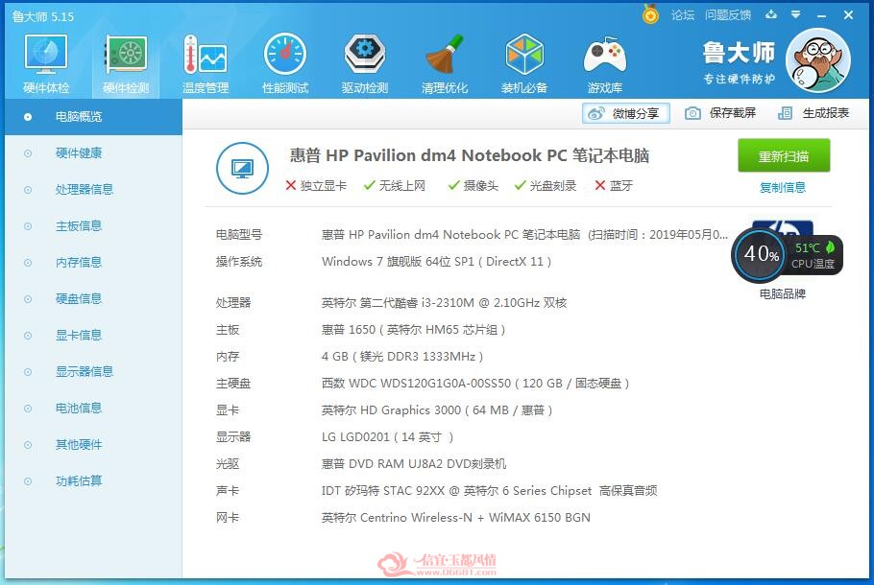The width and height of the screenshot is (874, 585).
Task: Click the 4 GB 镁光 DDR3 memory text
Action: pos(402,357)
